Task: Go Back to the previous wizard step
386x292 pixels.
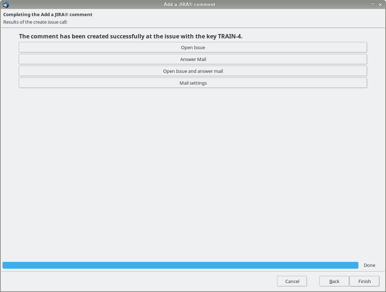Action: tap(334, 281)
